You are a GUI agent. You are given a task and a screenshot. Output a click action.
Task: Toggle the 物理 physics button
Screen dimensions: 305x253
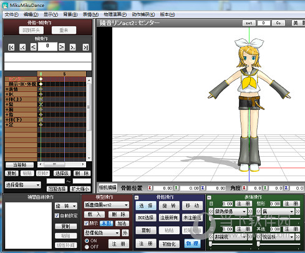coord(192,244)
